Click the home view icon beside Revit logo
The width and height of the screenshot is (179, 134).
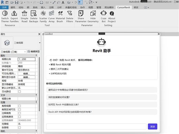(7, 2)
